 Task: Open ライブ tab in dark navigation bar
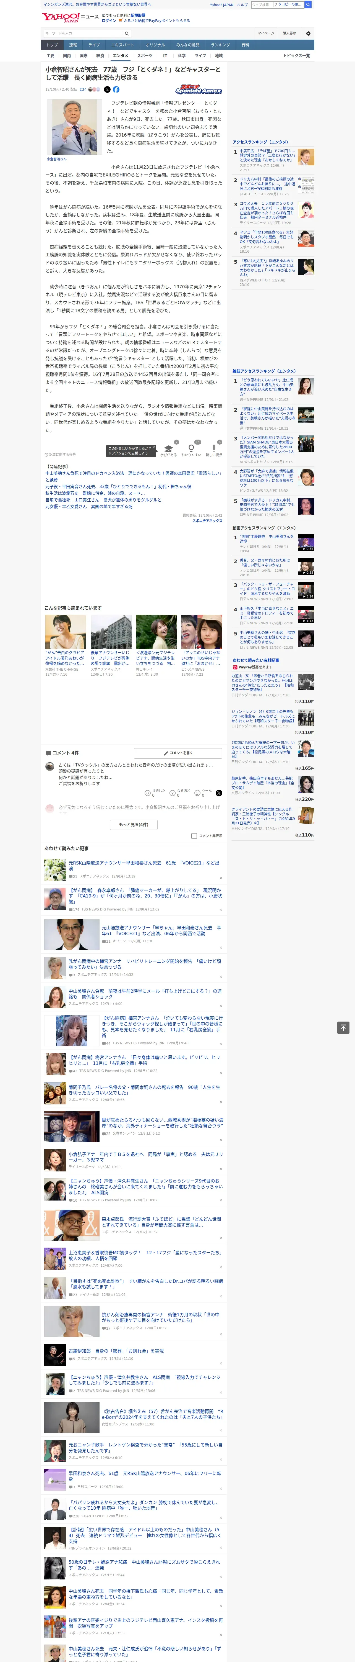[x=94, y=45]
